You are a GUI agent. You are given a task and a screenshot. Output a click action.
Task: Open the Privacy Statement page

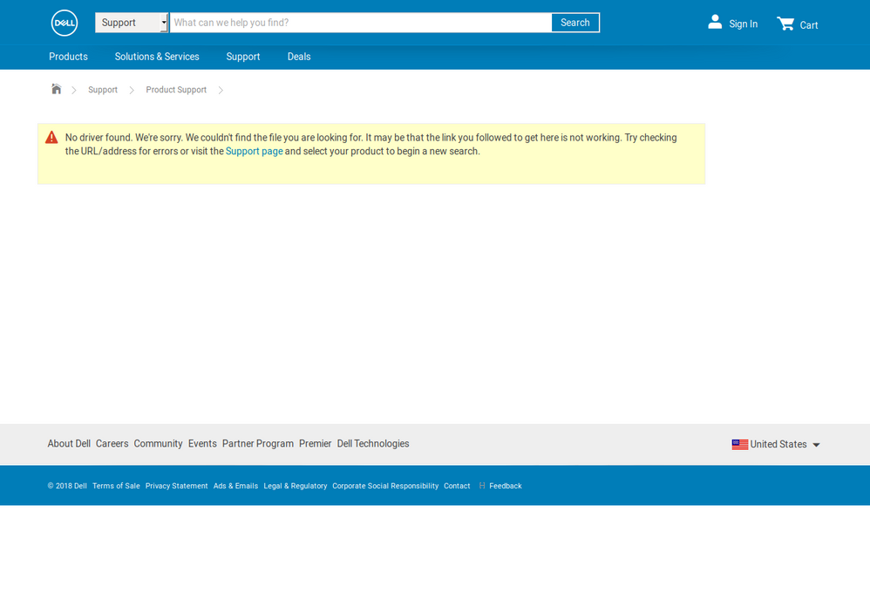coord(176,486)
